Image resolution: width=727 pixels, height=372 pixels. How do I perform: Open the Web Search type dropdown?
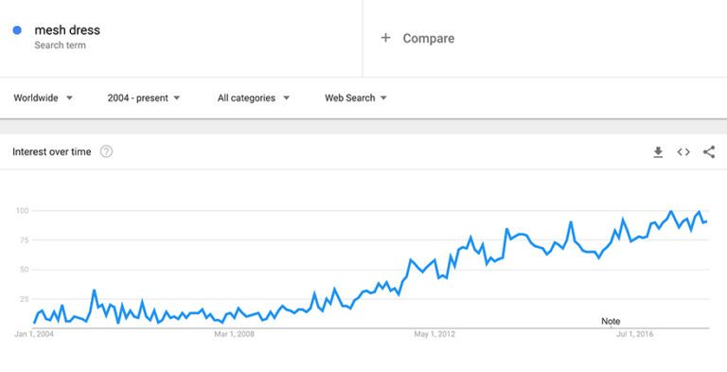356,97
